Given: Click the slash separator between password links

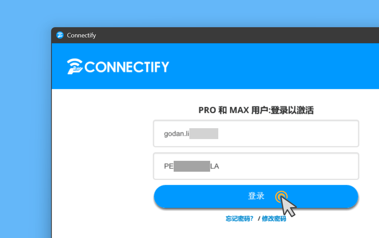Looking at the screenshot, I should pos(259,219).
